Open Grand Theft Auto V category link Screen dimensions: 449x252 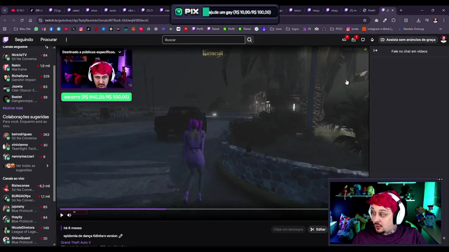(75, 243)
